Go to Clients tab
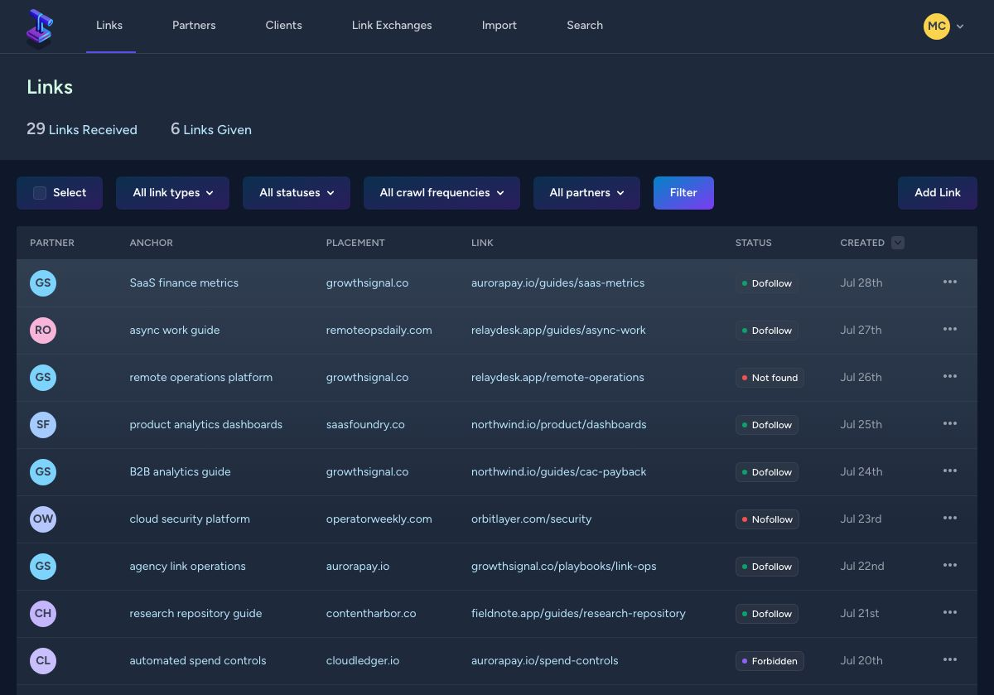 [284, 26]
